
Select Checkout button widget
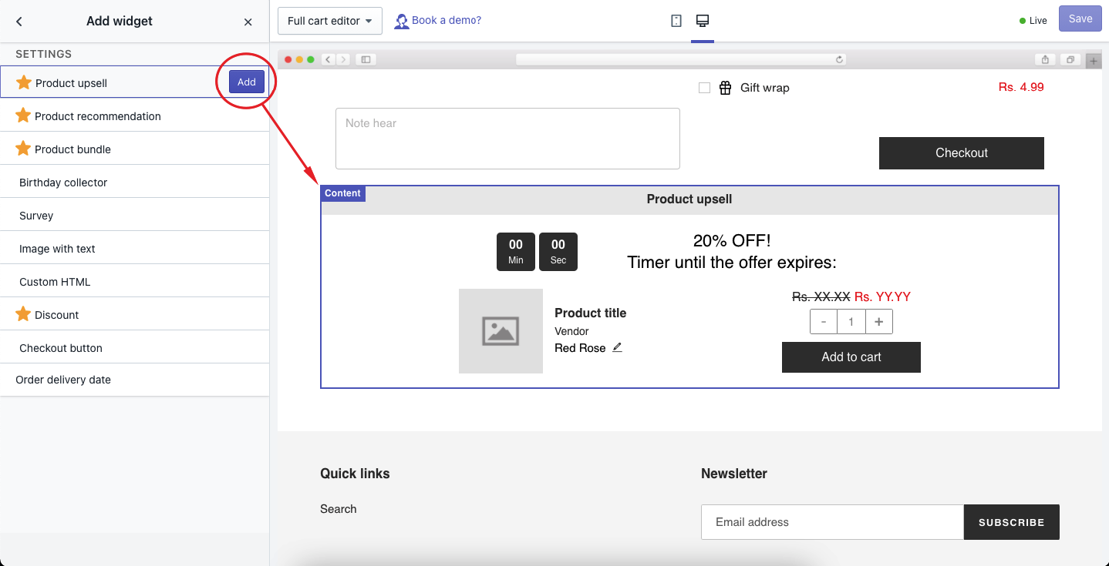click(135, 347)
